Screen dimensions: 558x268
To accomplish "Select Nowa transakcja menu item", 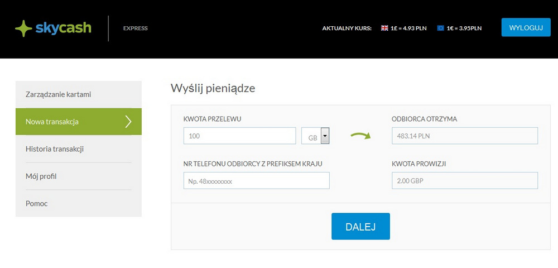I will 52,121.
